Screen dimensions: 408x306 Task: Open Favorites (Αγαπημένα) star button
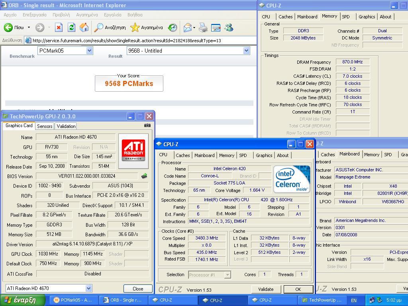(x=146, y=27)
